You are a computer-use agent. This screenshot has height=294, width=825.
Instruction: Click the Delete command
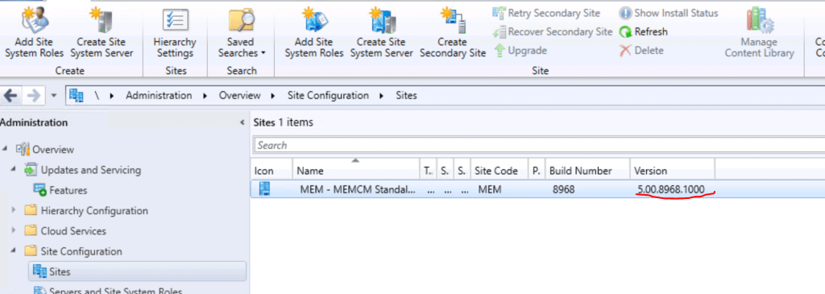point(641,51)
